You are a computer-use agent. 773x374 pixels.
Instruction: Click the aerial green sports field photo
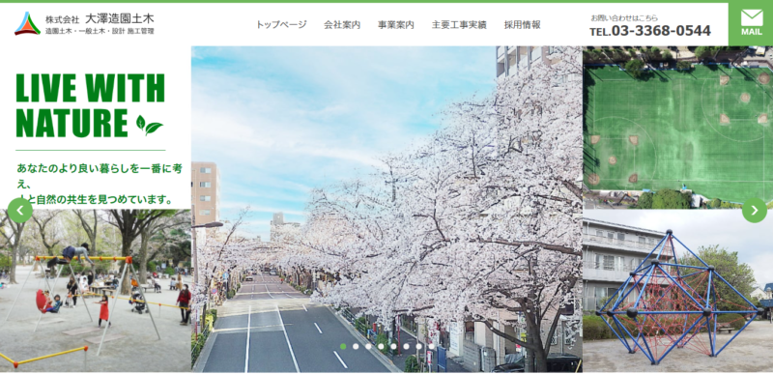[678, 128]
